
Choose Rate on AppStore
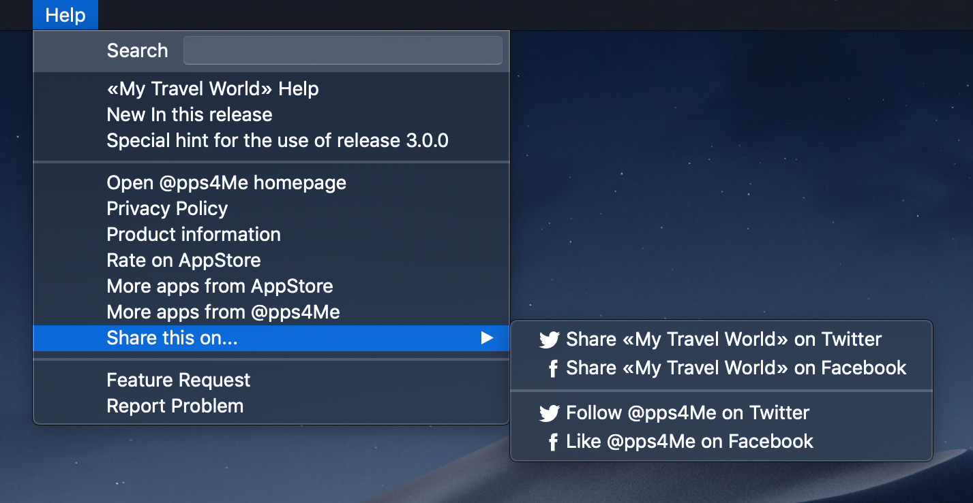[271, 261]
